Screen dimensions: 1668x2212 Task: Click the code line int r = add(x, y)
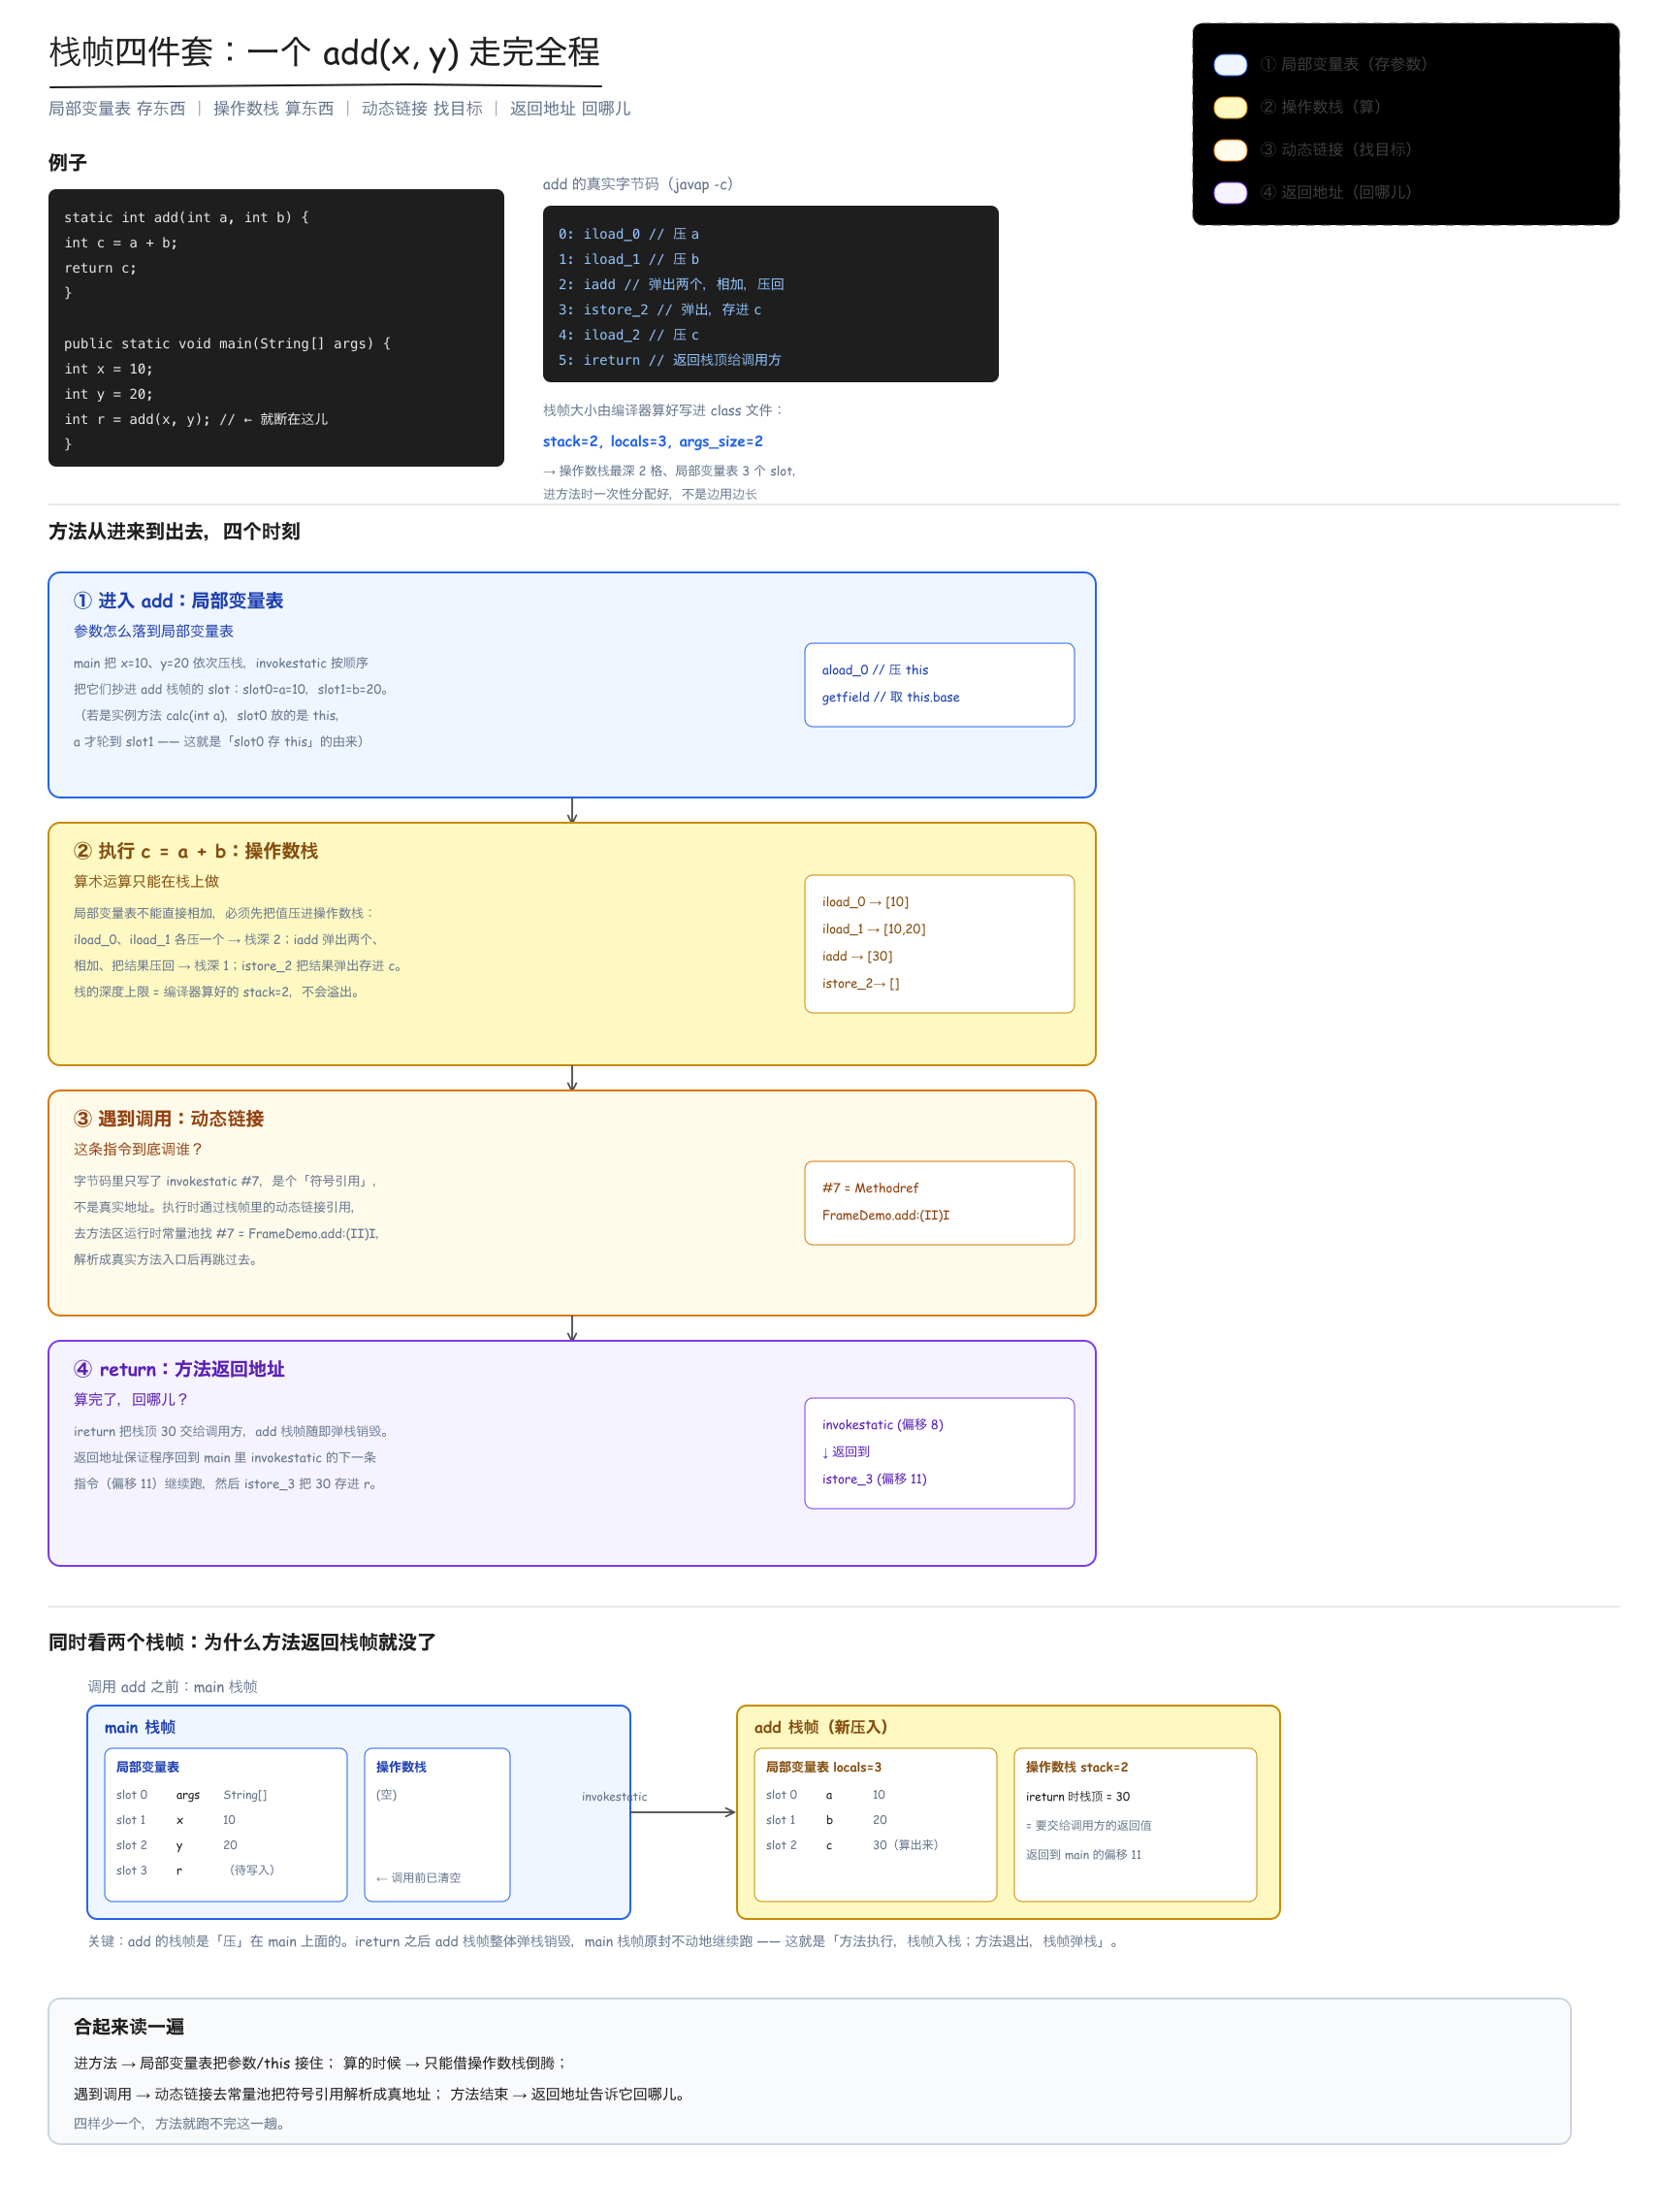(196, 420)
